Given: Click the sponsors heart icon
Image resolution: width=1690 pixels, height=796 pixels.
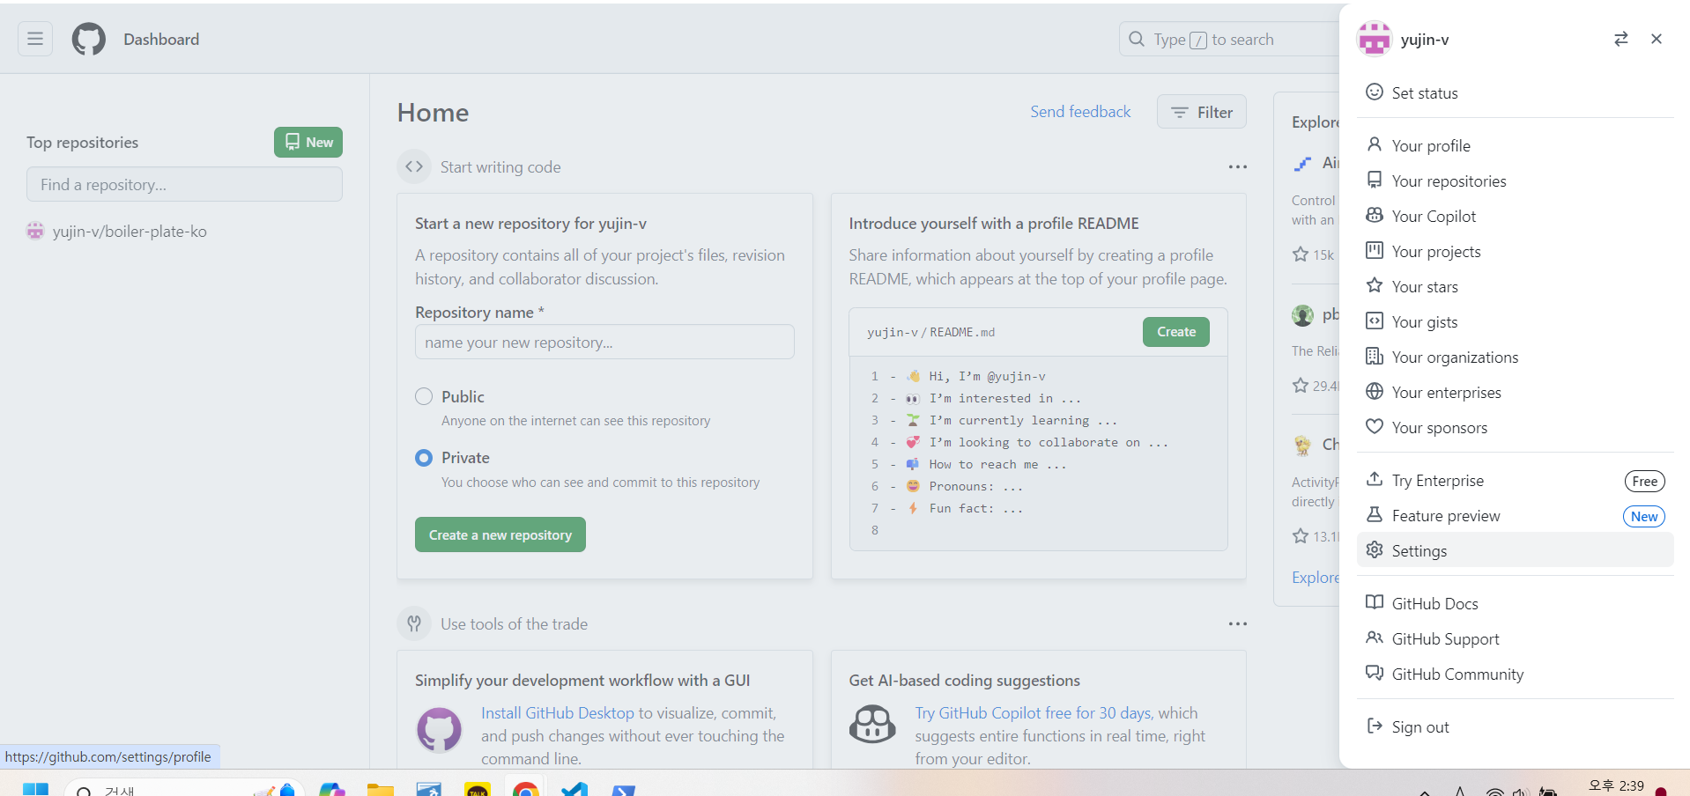Looking at the screenshot, I should 1374,426.
